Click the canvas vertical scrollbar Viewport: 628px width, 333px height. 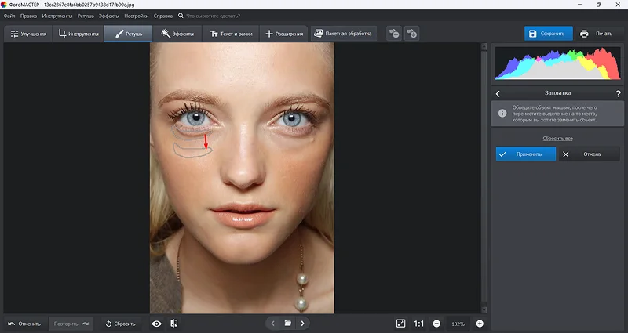click(484, 178)
